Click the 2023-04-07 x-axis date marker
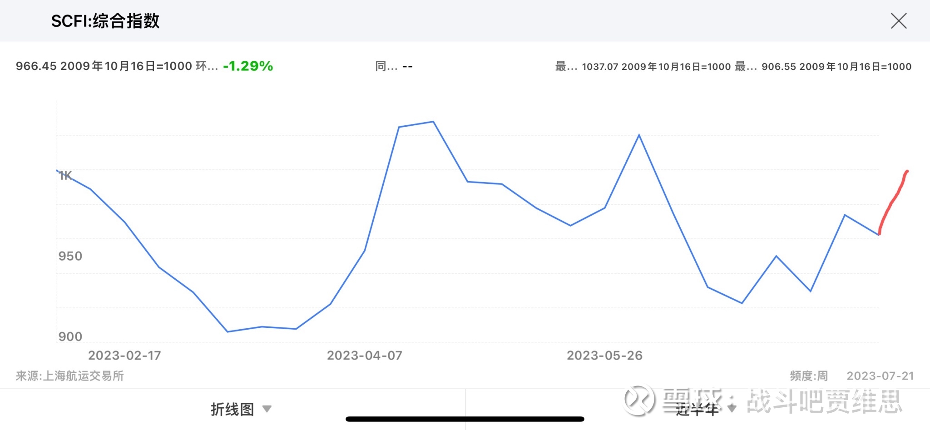930x430 pixels. click(365, 356)
